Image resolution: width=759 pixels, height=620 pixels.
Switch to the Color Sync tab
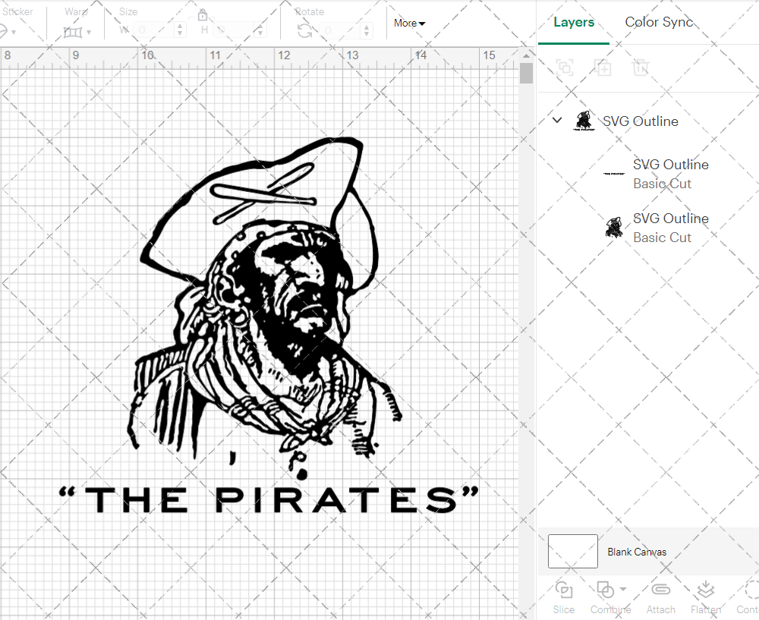pyautogui.click(x=658, y=22)
